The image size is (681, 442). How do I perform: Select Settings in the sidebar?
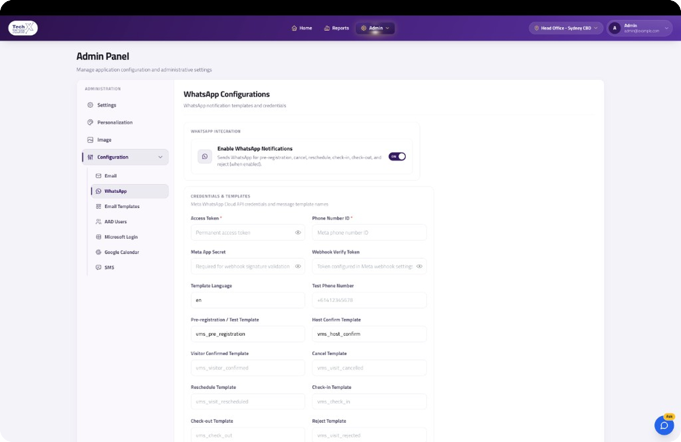coord(125,105)
